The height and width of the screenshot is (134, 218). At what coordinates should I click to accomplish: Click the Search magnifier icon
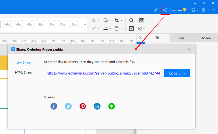[131, 20]
